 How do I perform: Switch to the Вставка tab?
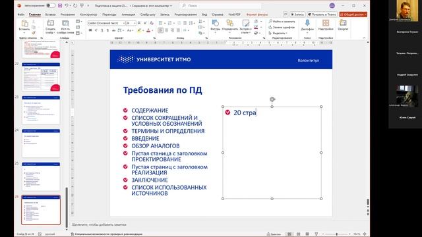50,14
